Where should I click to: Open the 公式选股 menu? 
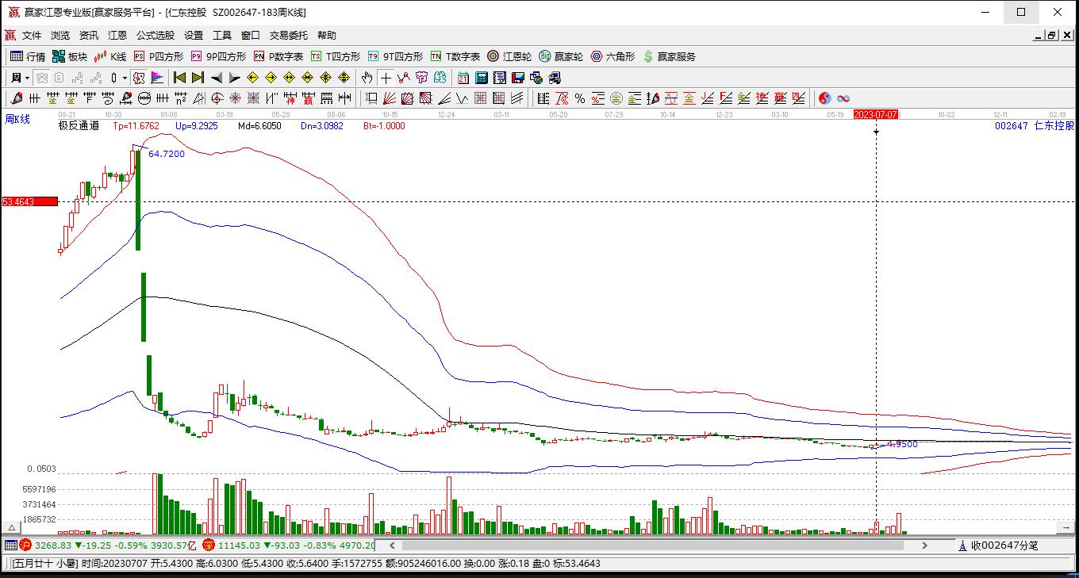156,36
